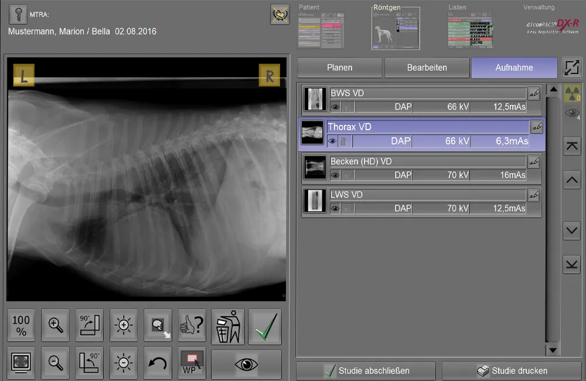
Task: Move down one entry with the chevron
Action: tap(571, 231)
